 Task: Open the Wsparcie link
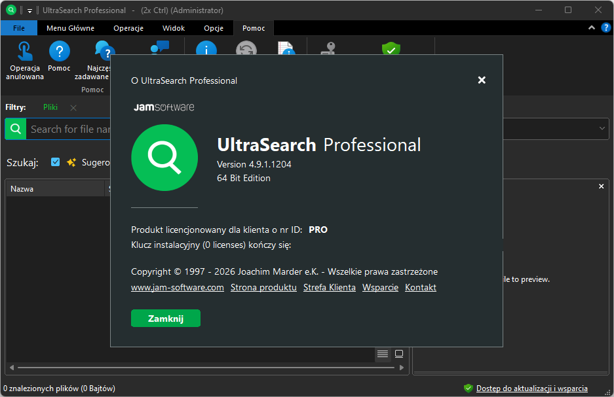click(380, 288)
